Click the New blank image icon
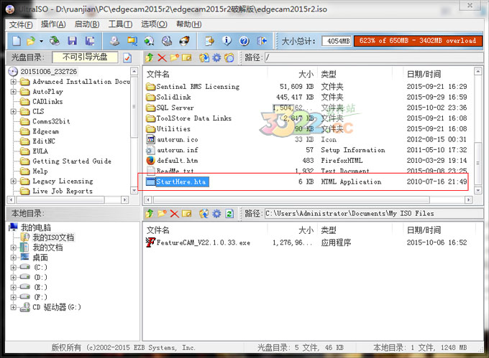 tap(17, 41)
